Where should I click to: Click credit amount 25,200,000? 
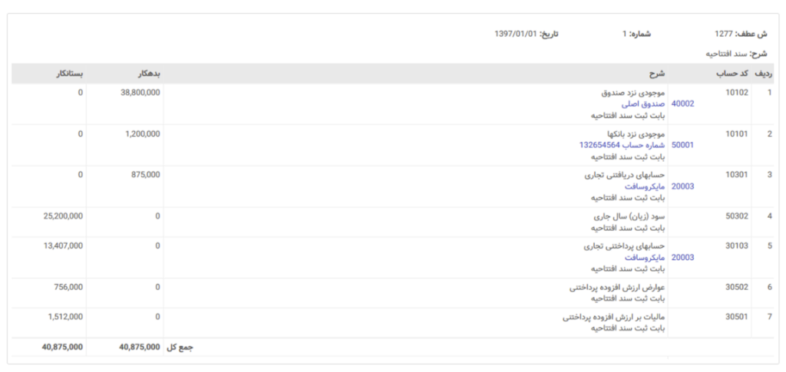[x=63, y=216]
